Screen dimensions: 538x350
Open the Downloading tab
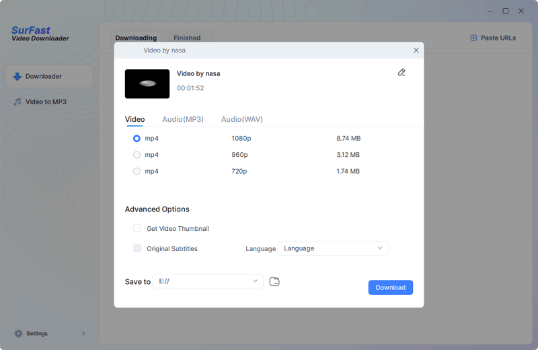click(x=136, y=38)
